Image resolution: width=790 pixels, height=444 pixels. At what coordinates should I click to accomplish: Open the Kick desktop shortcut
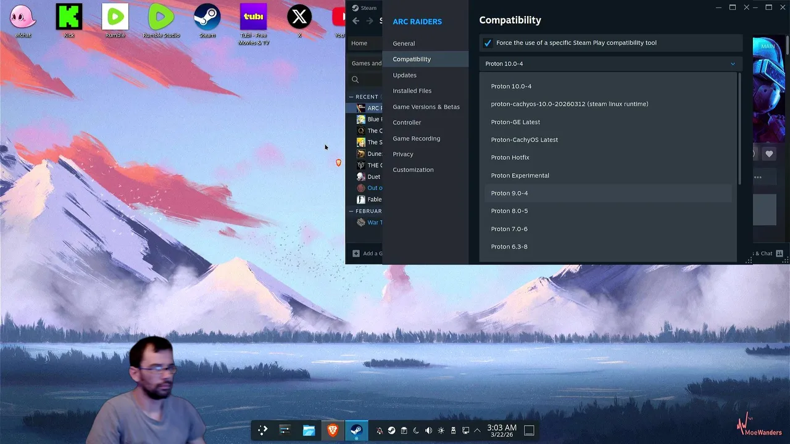point(69,22)
